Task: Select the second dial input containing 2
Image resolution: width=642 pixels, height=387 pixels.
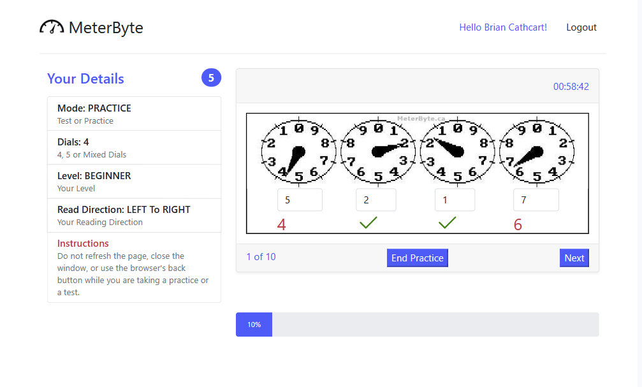Action: pos(376,200)
